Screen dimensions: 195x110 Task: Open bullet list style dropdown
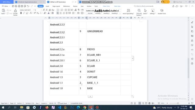(59, 10)
